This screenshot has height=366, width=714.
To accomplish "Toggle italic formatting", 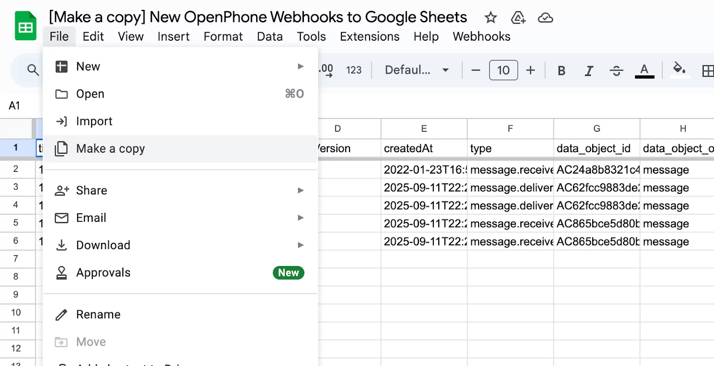I will click(589, 71).
